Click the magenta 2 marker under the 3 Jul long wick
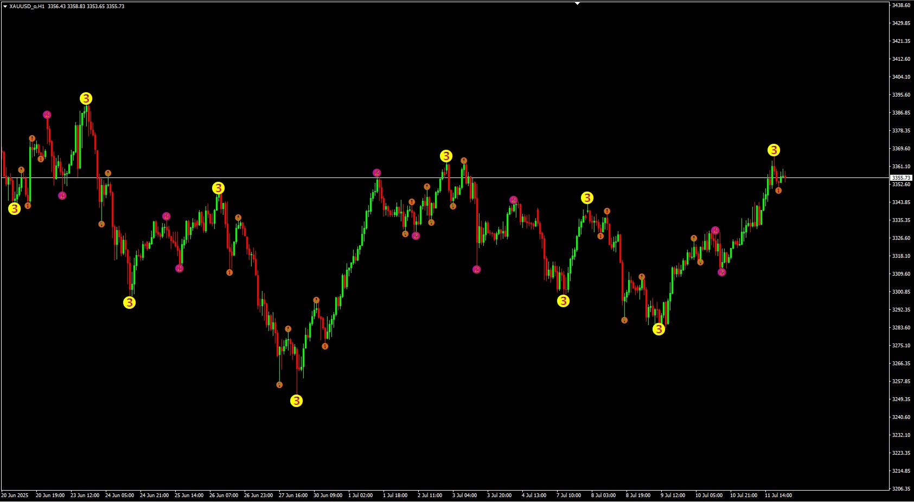This screenshot has width=914, height=502. click(x=476, y=270)
